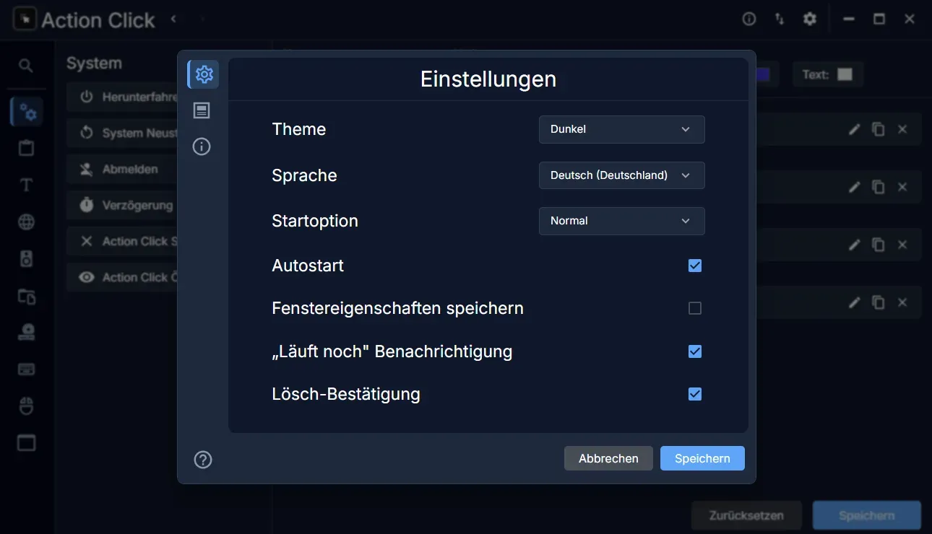Click the copy icon in the third action row
Screen dimensions: 932x534
click(878, 245)
